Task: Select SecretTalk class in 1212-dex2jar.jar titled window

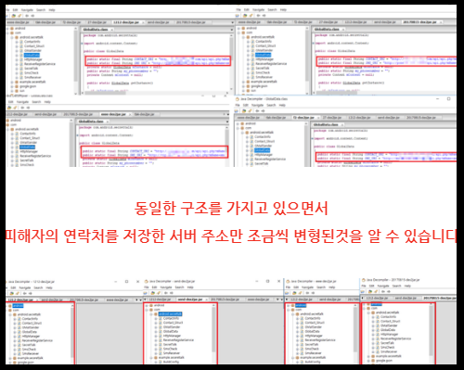Action: tap(29, 345)
